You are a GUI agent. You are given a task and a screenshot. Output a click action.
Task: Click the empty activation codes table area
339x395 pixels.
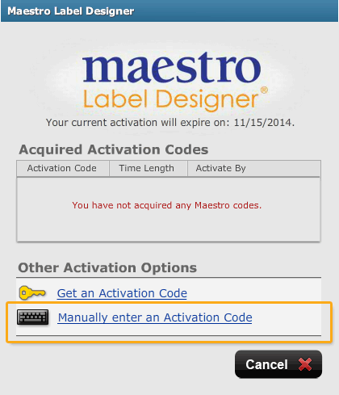pos(169,209)
